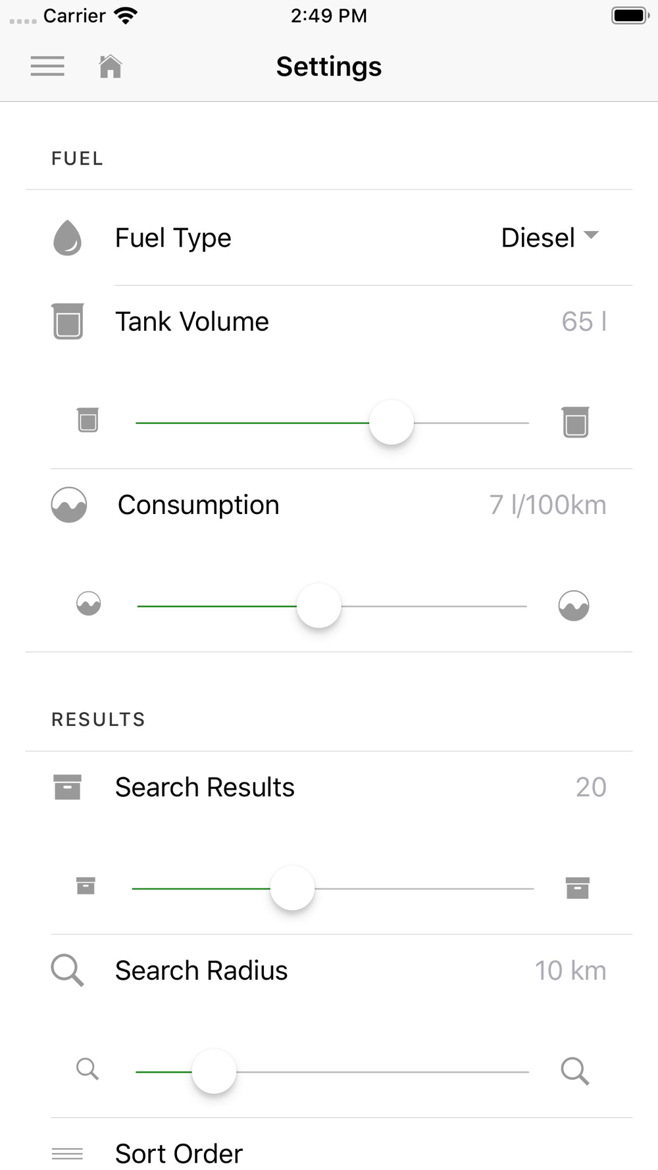
Task: Open the hamburger navigation menu
Action: (x=47, y=66)
